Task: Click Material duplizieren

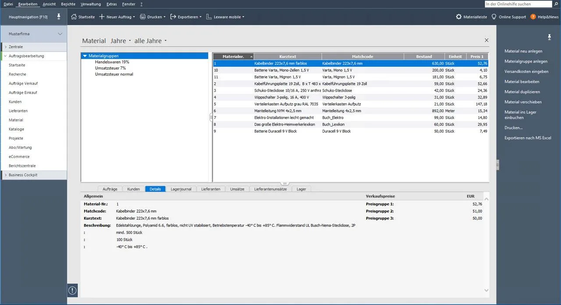Action: click(x=522, y=92)
